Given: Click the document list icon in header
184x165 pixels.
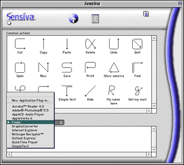Looking at the screenshot, I should click(95, 18).
